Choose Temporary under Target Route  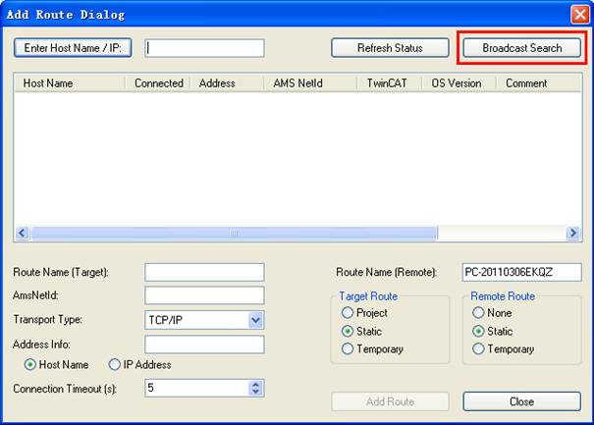click(x=348, y=348)
